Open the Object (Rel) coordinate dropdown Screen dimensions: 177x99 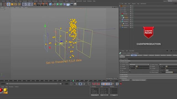point(95,95)
